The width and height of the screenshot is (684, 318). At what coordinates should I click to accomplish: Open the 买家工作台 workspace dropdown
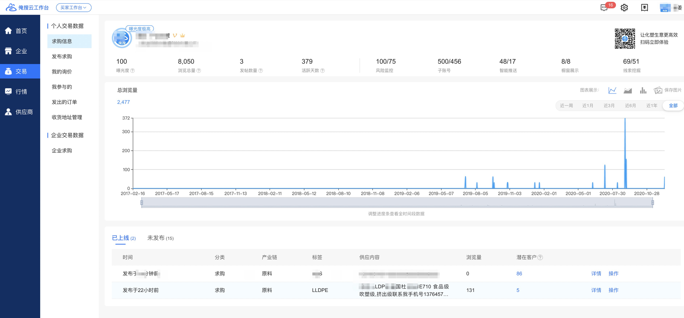(x=73, y=7)
